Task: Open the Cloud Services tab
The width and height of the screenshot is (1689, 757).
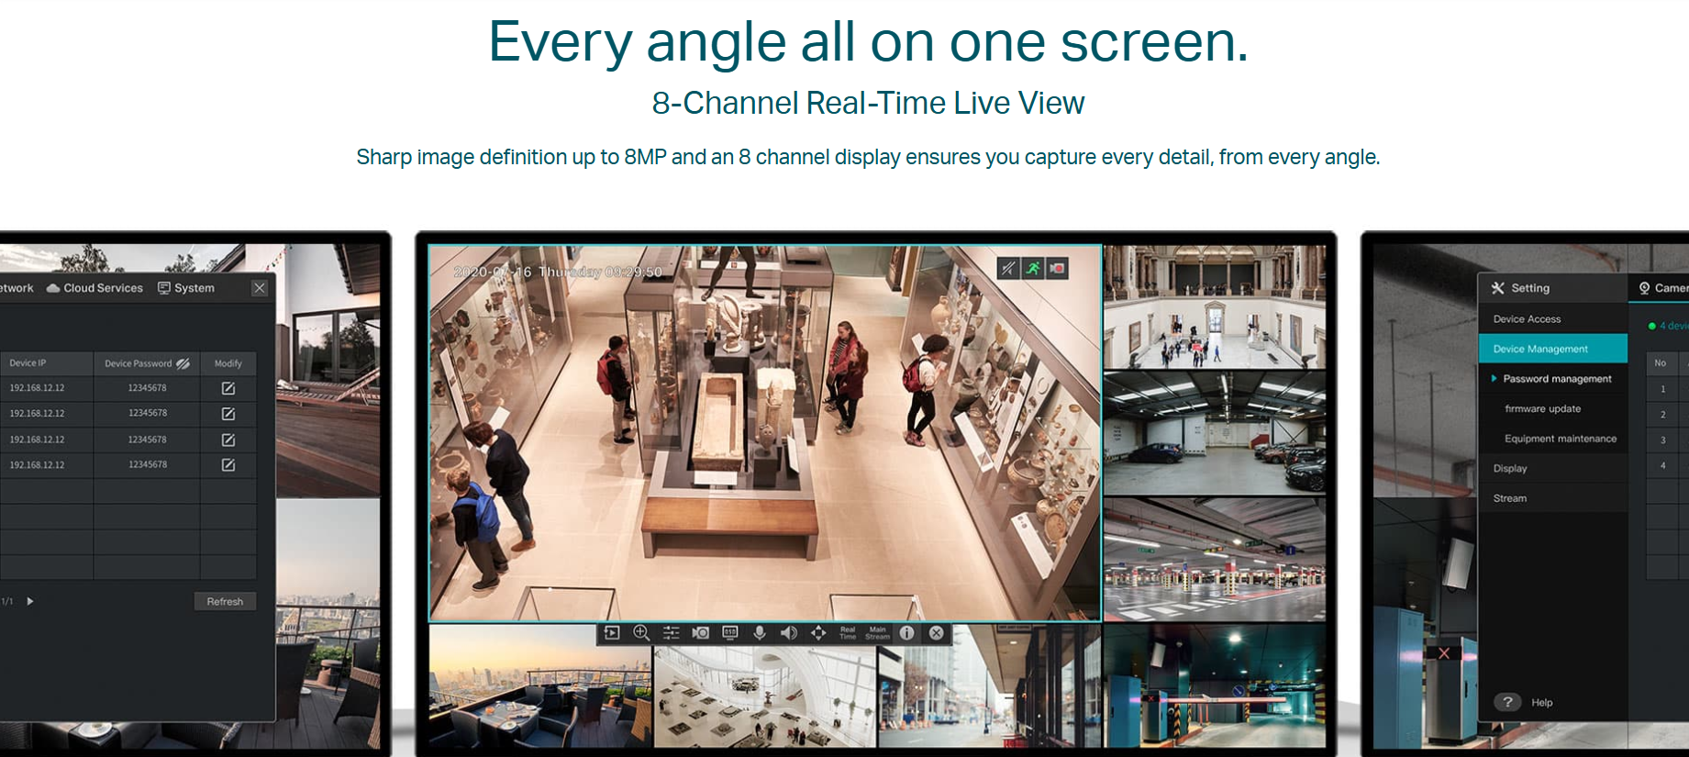Action: [x=94, y=288]
